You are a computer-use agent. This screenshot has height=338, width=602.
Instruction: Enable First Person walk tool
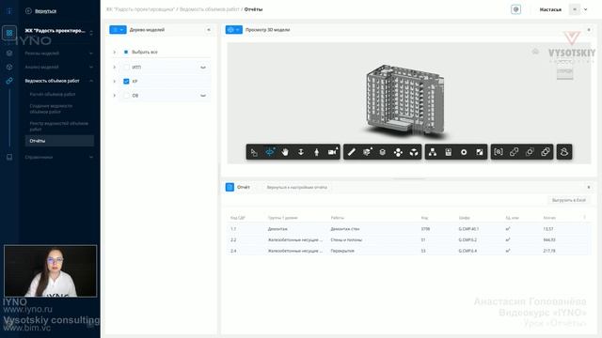coord(317,152)
